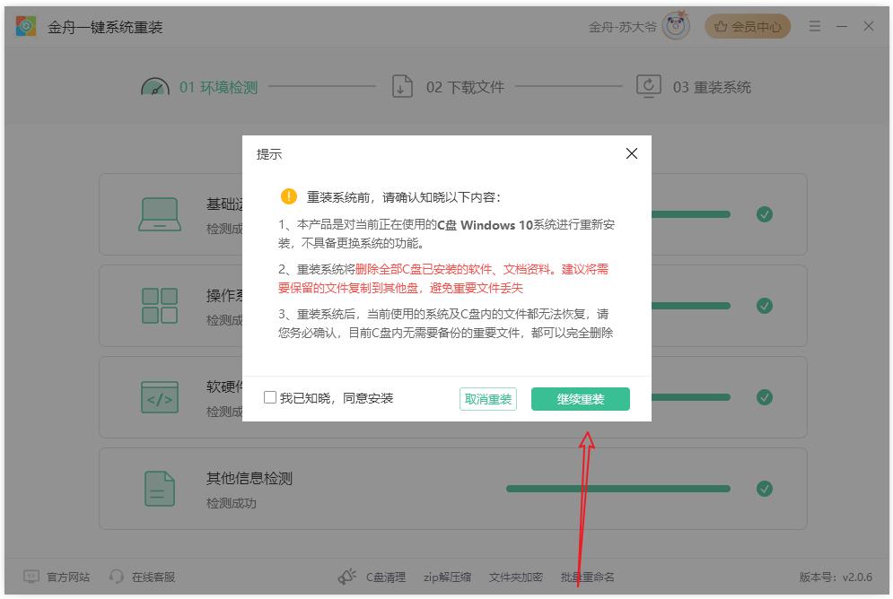Open the hamburger menu icon
This screenshot has width=893, height=599.
(815, 27)
